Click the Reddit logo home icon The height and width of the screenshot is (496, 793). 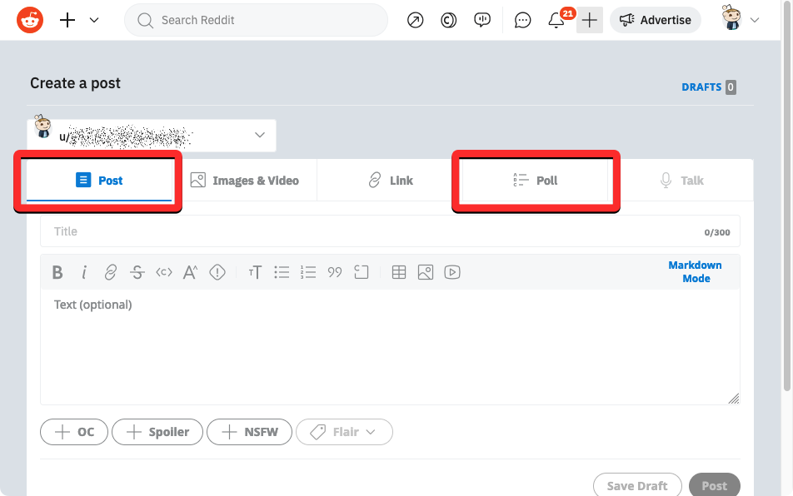tap(30, 21)
